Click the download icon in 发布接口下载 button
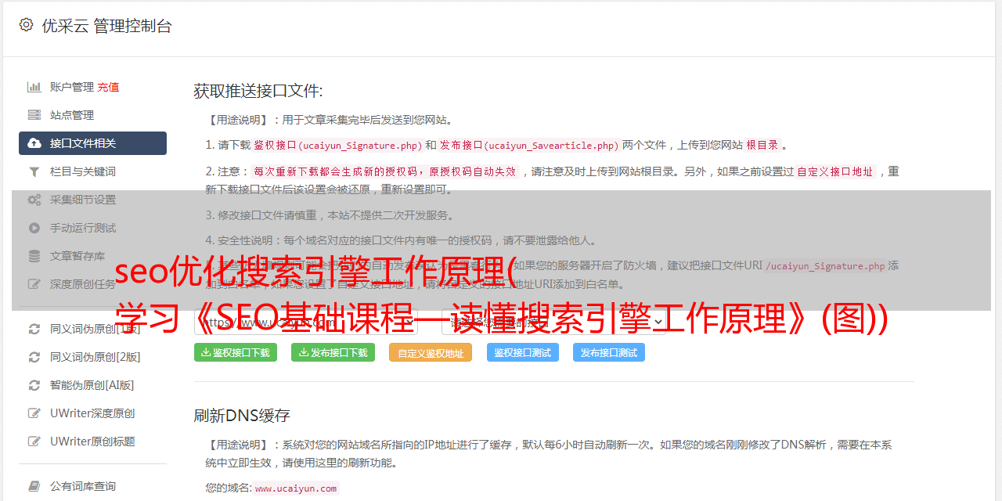The width and height of the screenshot is (1002, 501). tap(303, 352)
